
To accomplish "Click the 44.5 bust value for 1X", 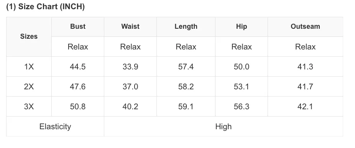I will 78,67.
